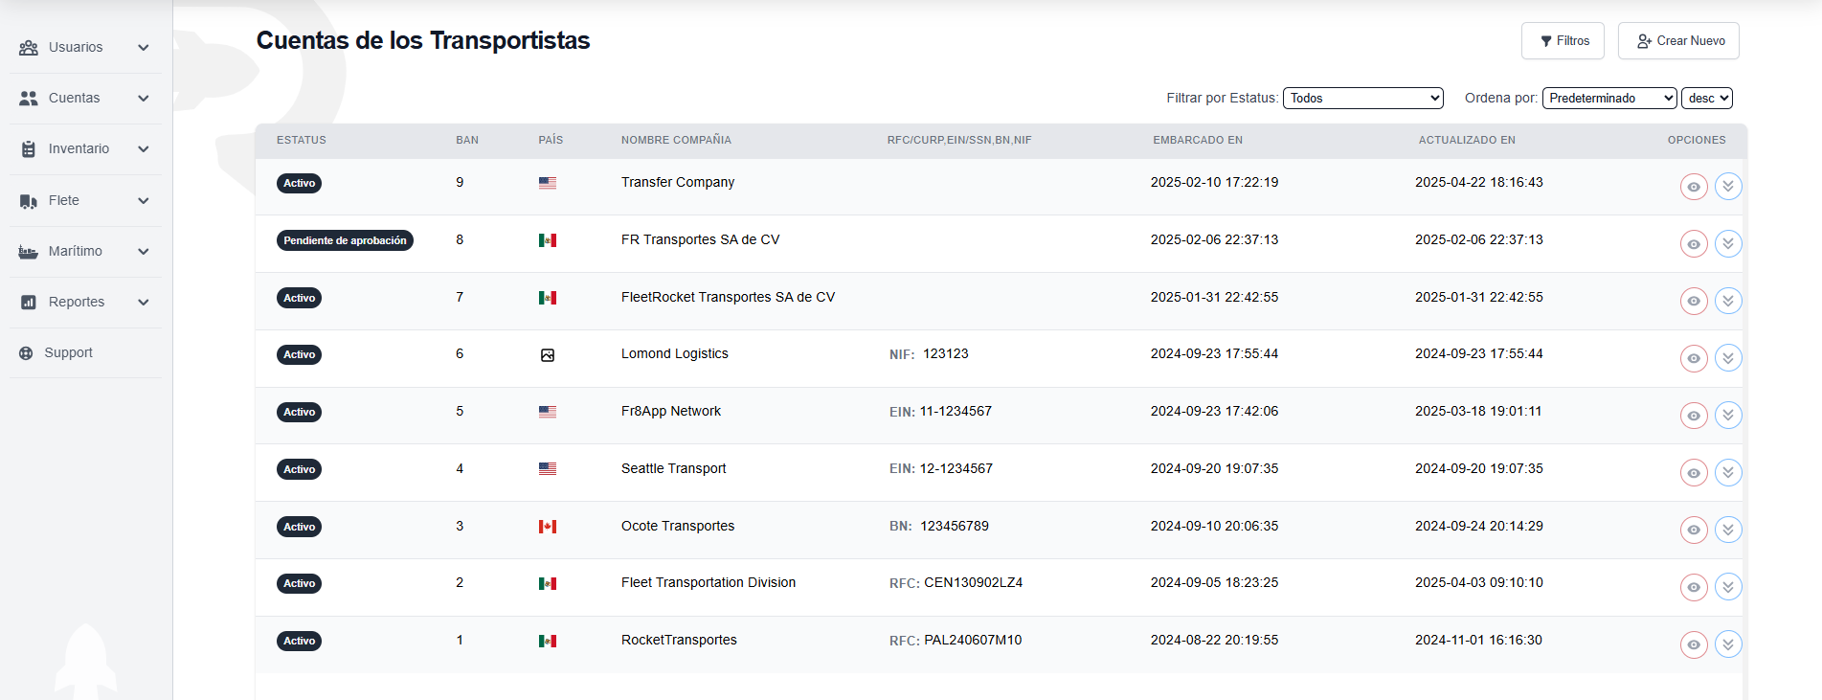Expand row options for Fr8App Network
Image resolution: width=1822 pixels, height=700 pixels.
pos(1728,416)
